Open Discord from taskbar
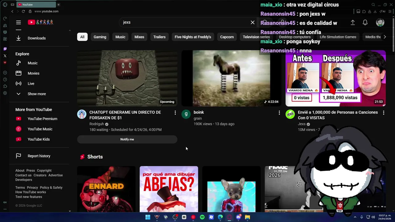This screenshot has height=222, width=395. [x=238, y=217]
